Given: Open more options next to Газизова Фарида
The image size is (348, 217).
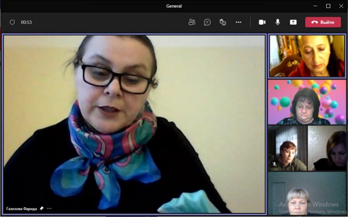Looking at the screenshot, I should coord(49,208).
